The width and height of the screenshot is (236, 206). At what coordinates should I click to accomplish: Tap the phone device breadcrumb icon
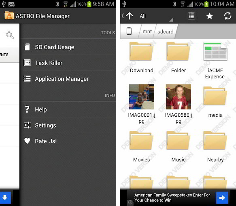point(129,32)
